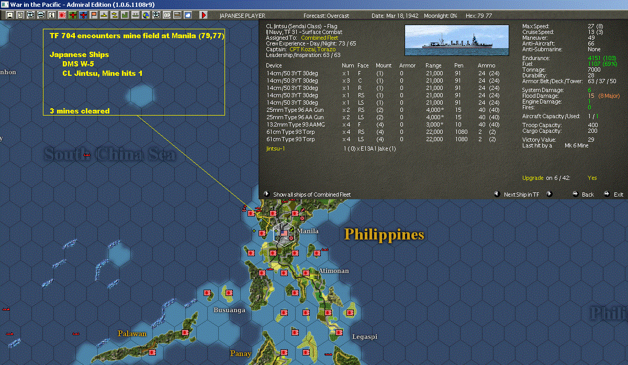This screenshot has height=365, width=628.
Task: Click the red anchor icon northwest of Manila
Action: [x=243, y=209]
